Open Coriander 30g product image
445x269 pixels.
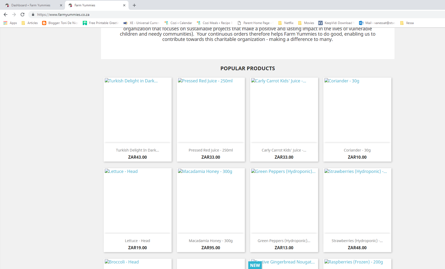(357, 110)
